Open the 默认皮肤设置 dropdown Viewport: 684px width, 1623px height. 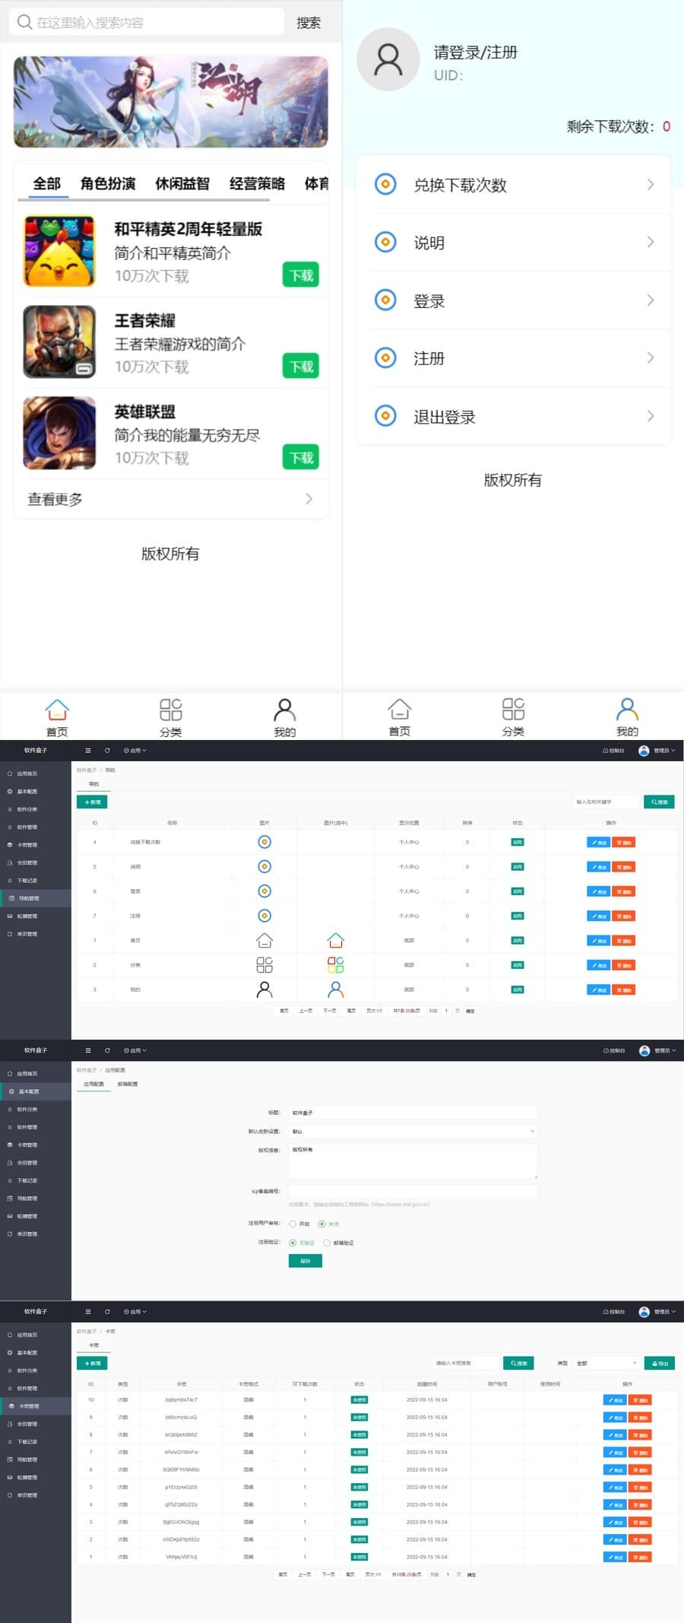413,1131
